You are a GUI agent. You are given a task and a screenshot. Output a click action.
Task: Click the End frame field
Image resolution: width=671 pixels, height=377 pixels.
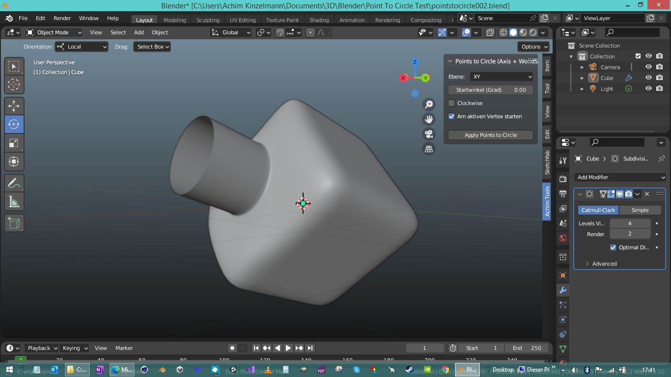point(527,348)
